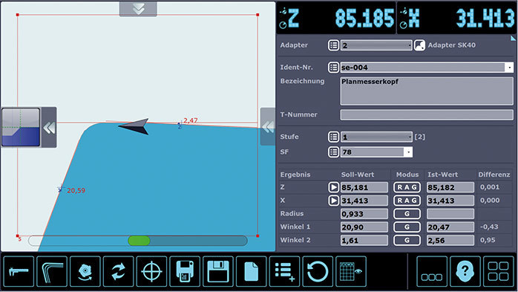518x292 pixels.
Task: Select the caliper measuring tool icon
Action: pos(19,271)
